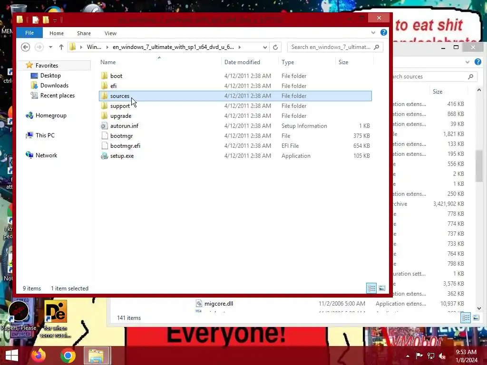Click scrollbar up arrow in background window
This screenshot has height=365, width=487.
coord(479,90)
